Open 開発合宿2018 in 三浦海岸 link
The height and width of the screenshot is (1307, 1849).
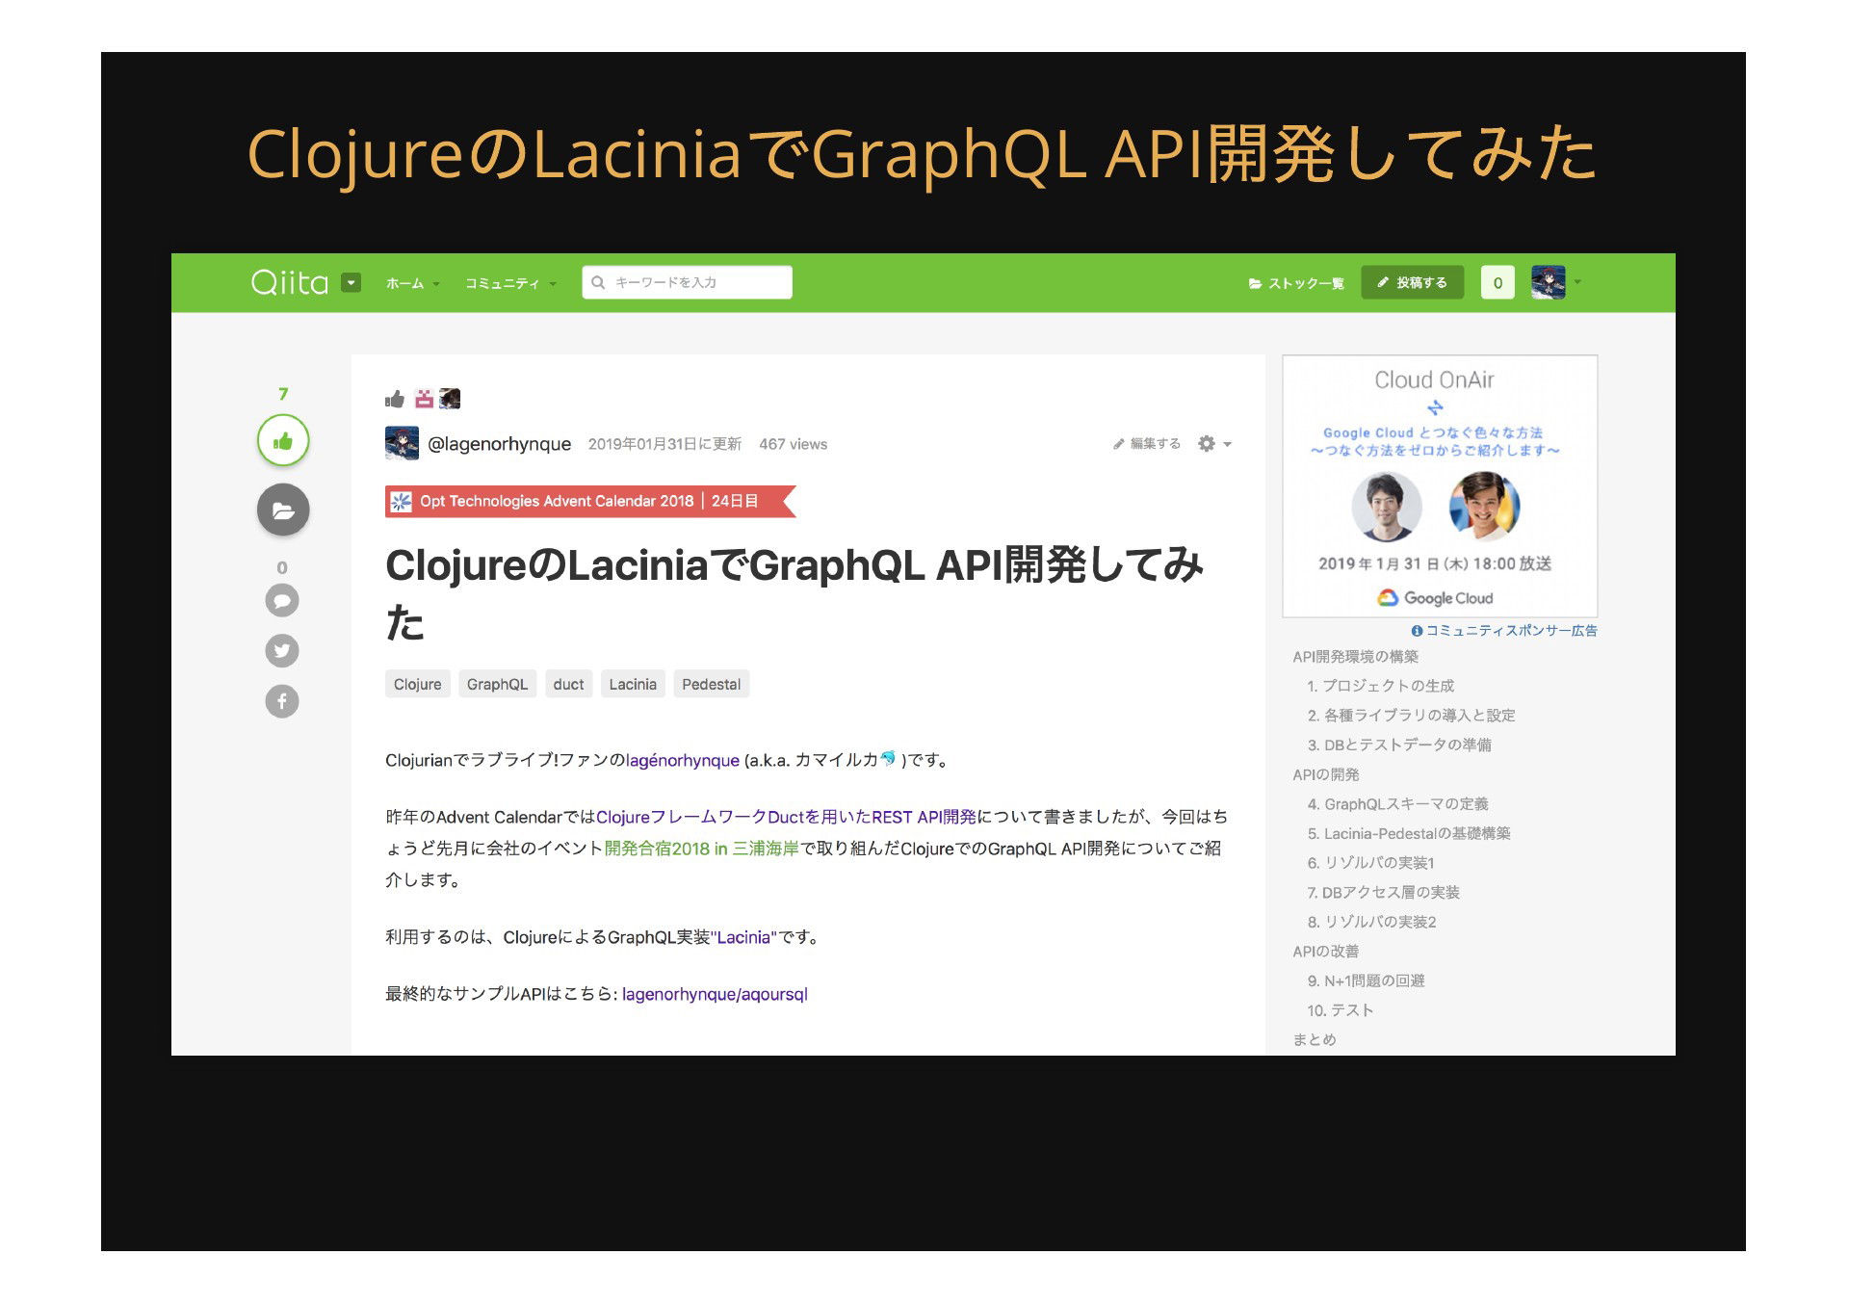[x=702, y=850]
